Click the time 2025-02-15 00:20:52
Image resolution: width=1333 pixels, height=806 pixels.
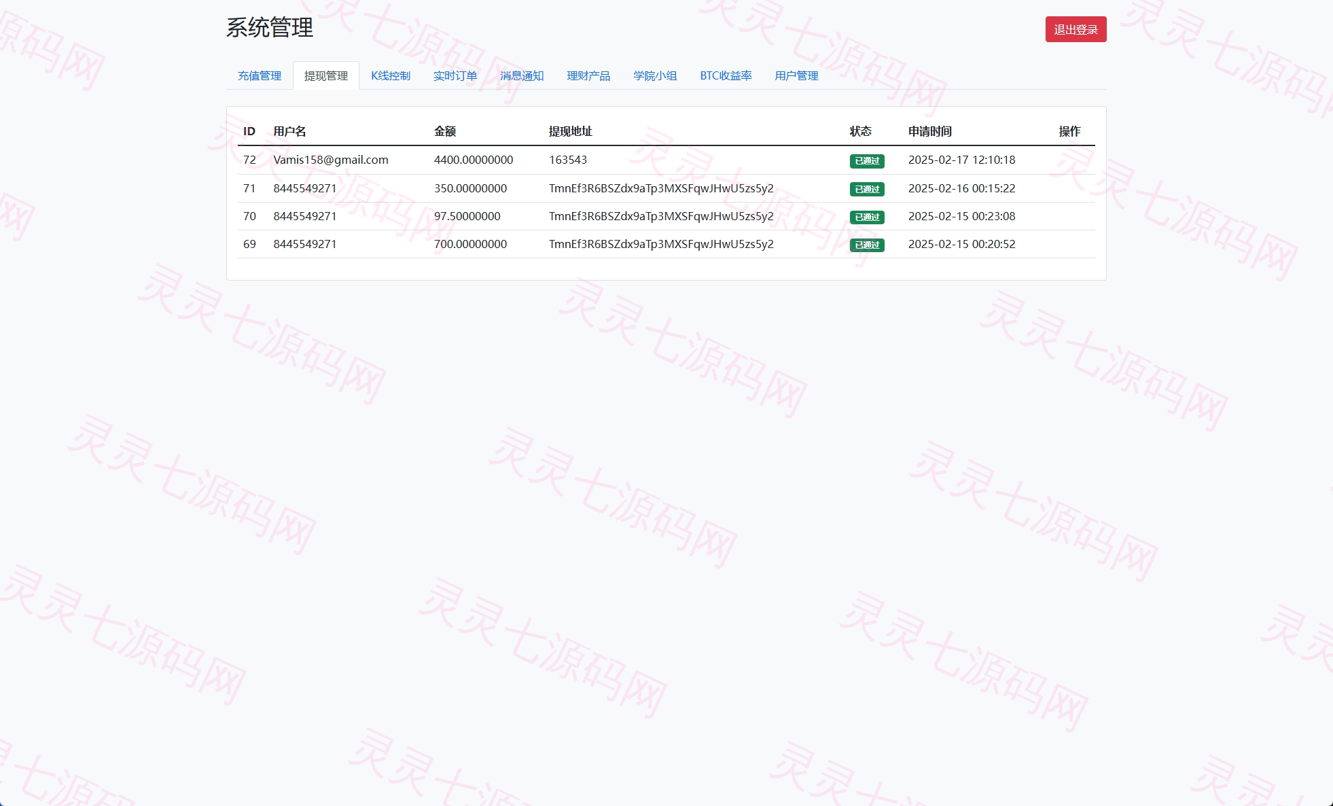(961, 244)
